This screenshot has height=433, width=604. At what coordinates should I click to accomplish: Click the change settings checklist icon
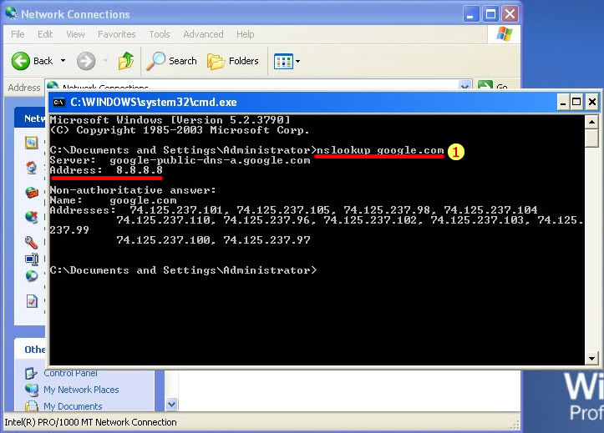[x=32, y=300]
